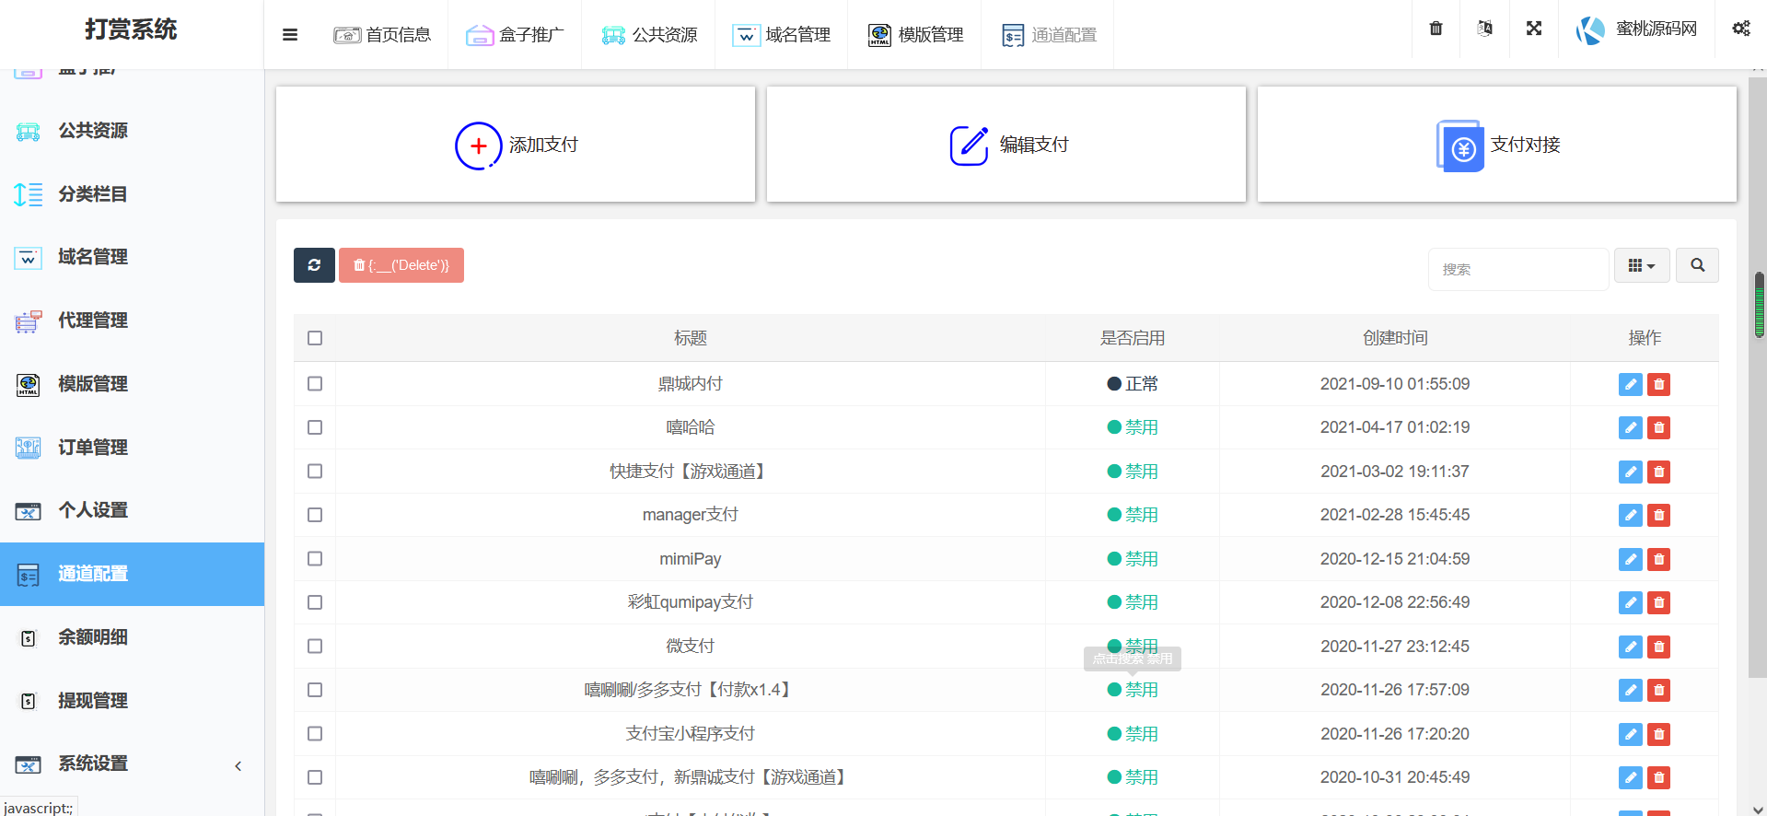Click the language switch icon in header
Image resolution: width=1767 pixels, height=816 pixels.
pyautogui.click(x=1484, y=29)
